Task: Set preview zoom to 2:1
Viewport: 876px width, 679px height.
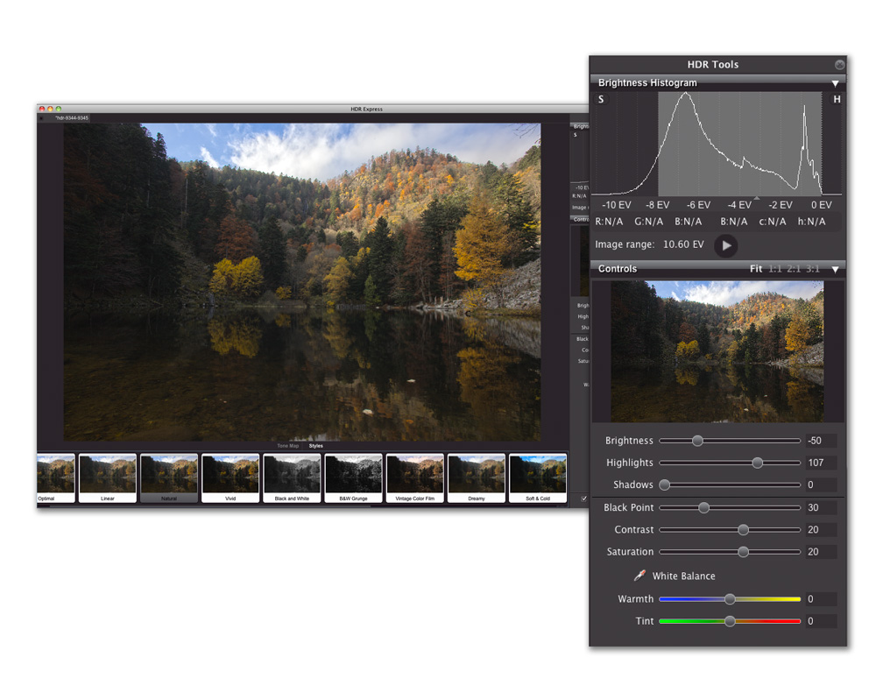Action: 794,269
